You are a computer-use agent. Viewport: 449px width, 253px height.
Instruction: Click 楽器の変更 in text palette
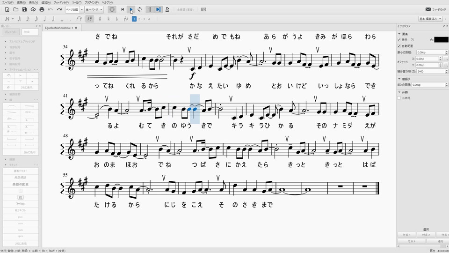click(21, 184)
